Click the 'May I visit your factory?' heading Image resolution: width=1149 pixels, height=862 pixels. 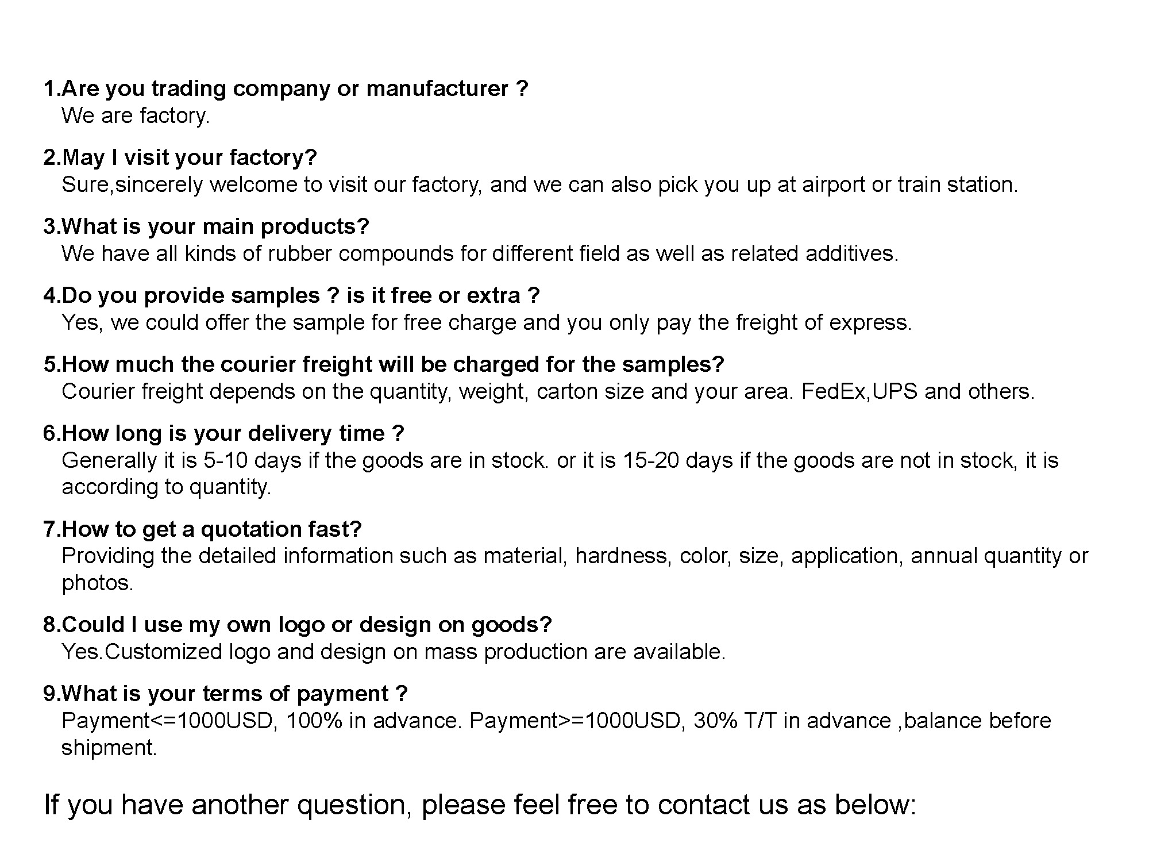180,157
